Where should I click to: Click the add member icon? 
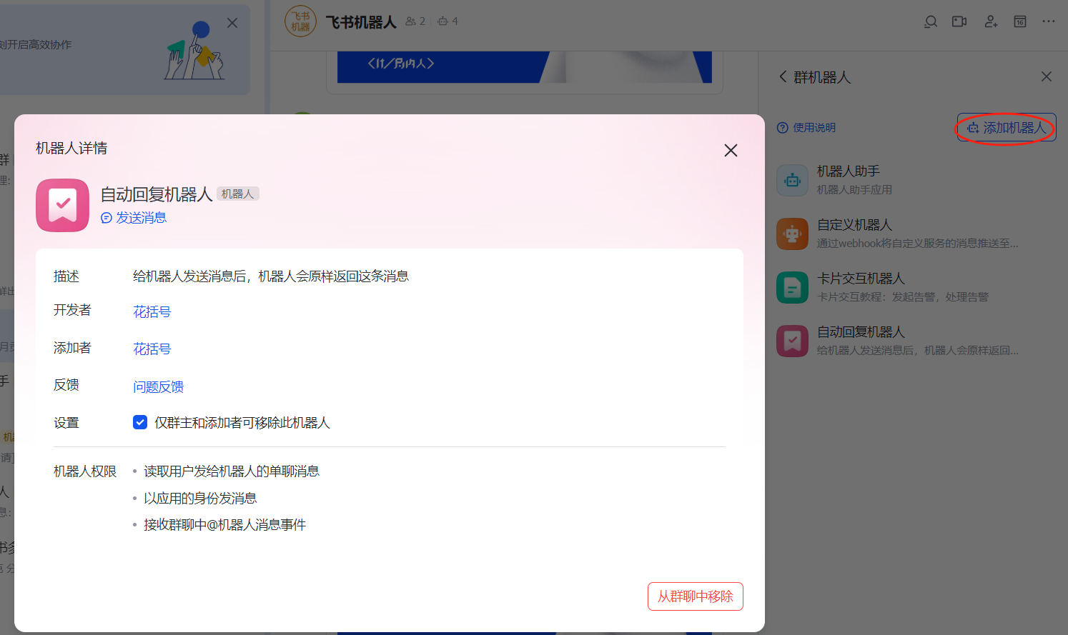[x=991, y=21]
